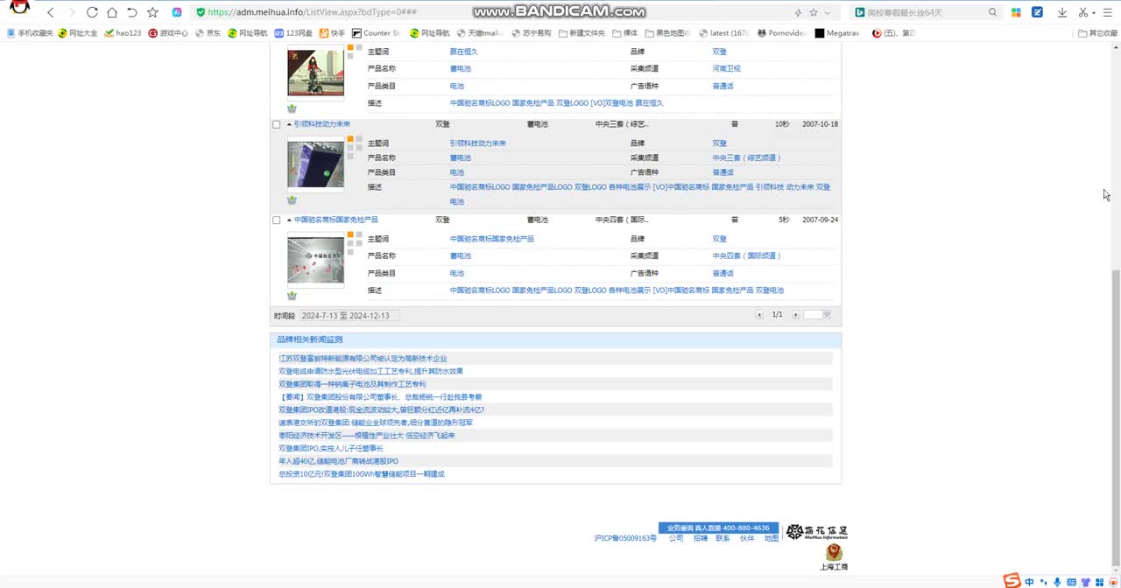Go to previous page arrow in the list pager
Screen dimensions: 1121x588
759,315
